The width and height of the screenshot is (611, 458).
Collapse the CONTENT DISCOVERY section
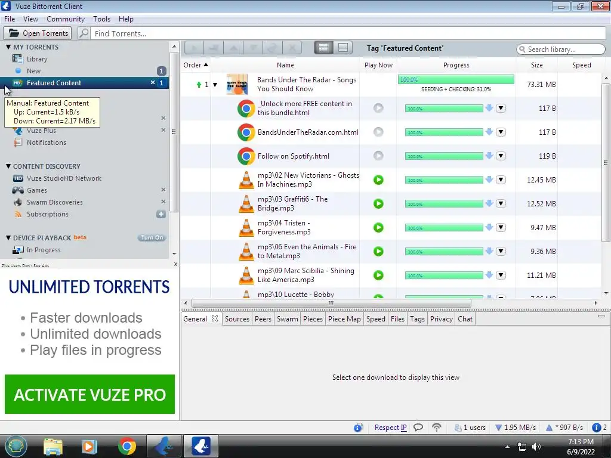[8, 166]
